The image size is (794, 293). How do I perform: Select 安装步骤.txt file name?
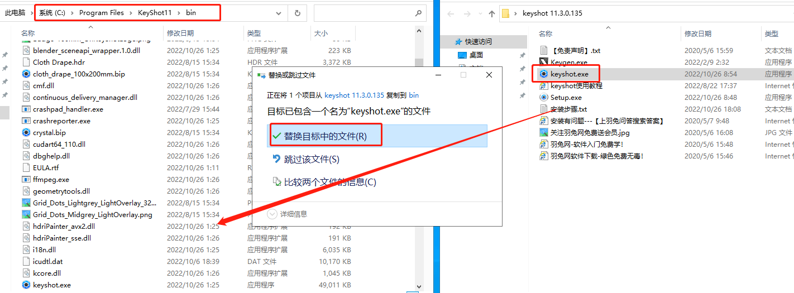pos(568,109)
